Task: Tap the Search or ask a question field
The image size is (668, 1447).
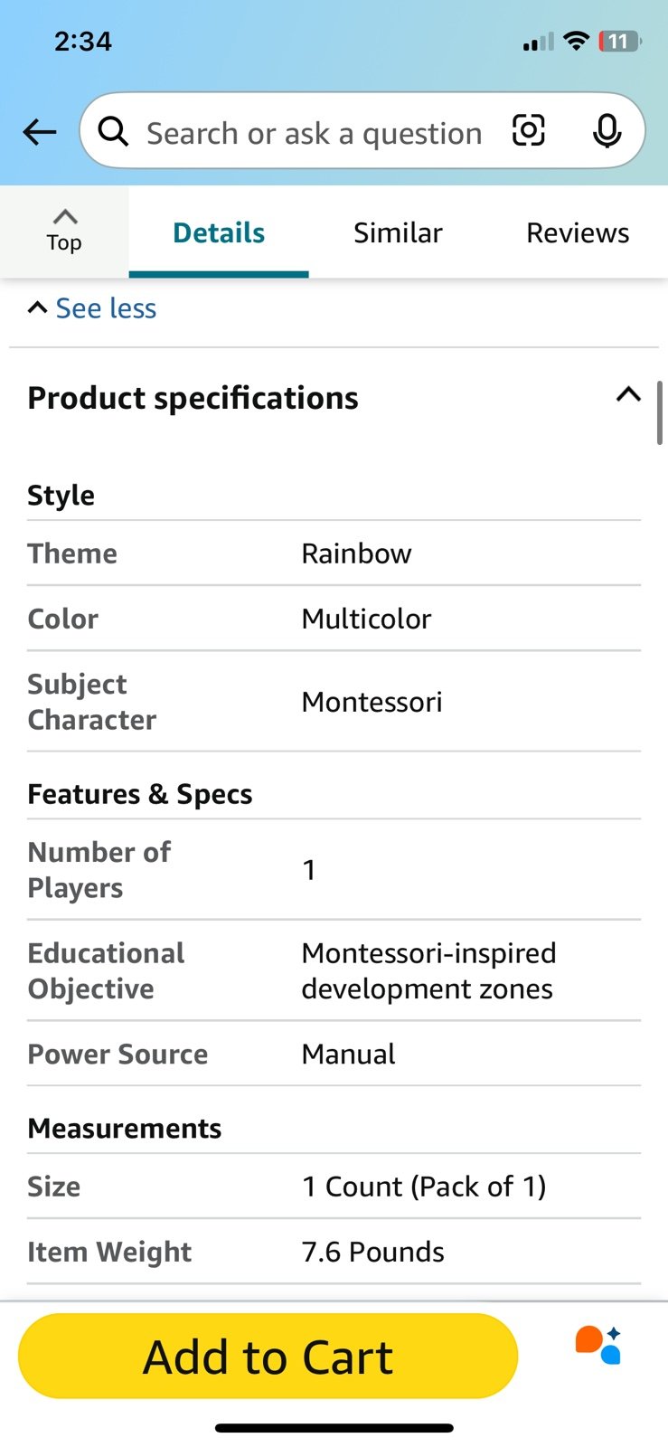Action: (x=314, y=133)
